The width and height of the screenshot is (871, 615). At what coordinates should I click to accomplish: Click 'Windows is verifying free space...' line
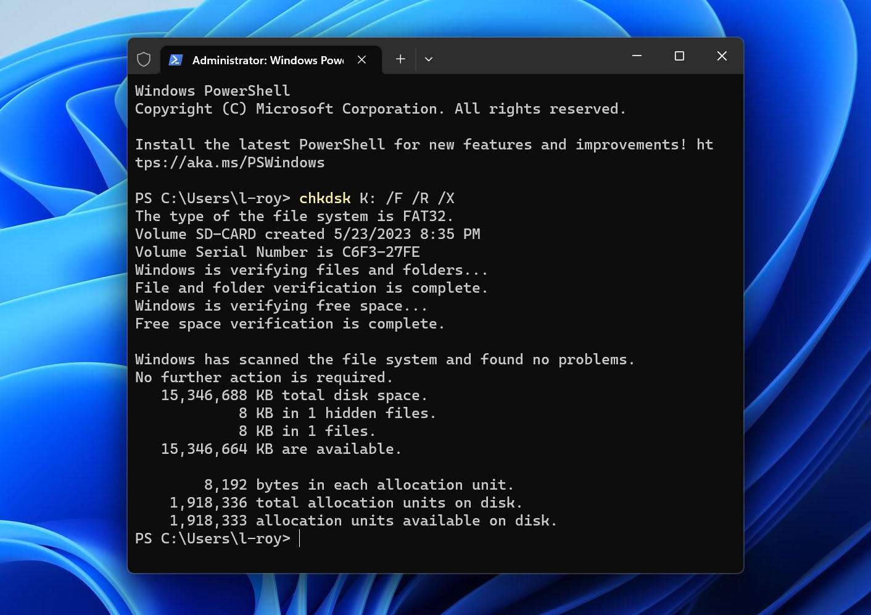(281, 306)
